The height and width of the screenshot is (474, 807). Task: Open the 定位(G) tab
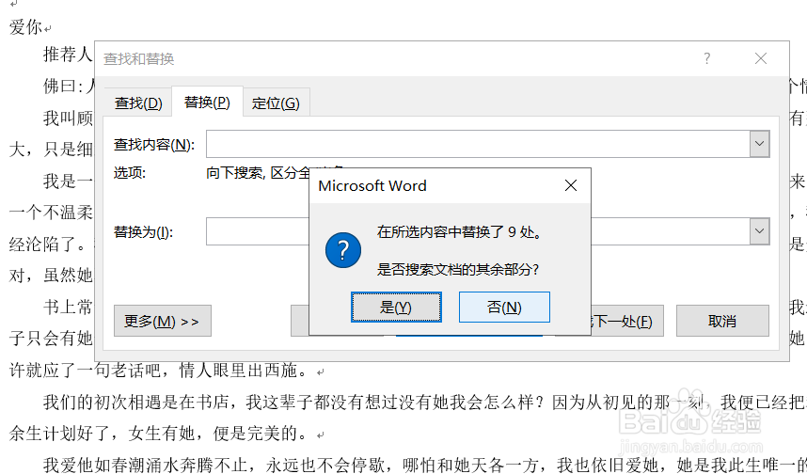(x=276, y=103)
